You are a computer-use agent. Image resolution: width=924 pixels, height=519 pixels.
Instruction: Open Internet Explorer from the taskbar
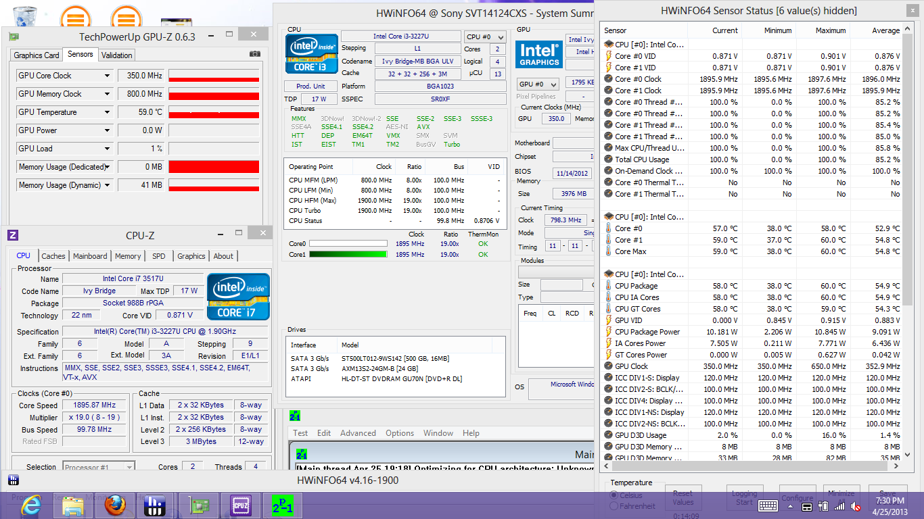click(x=31, y=505)
